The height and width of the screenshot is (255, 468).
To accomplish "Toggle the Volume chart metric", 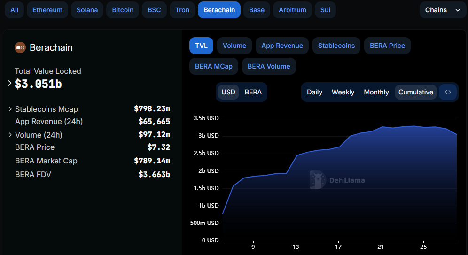I will click(234, 46).
